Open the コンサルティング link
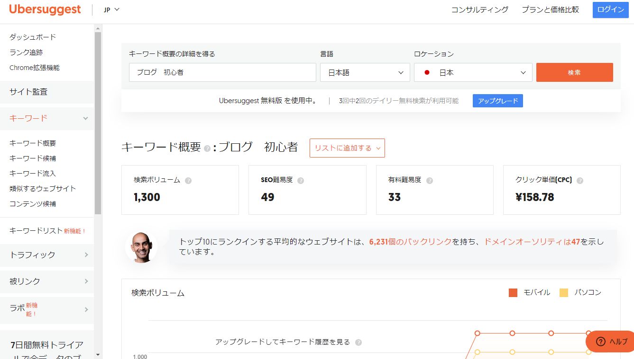Image resolution: width=634 pixels, height=359 pixels. 479,9
